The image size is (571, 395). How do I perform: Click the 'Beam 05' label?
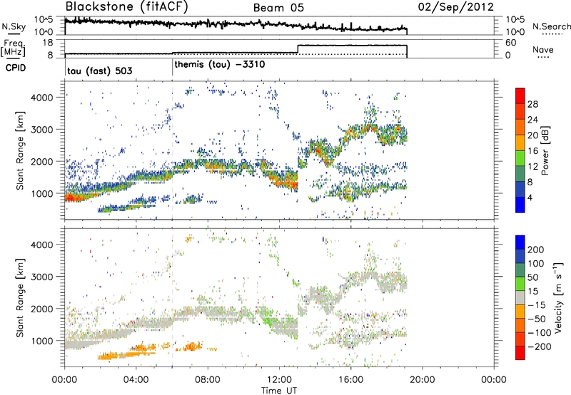click(278, 8)
